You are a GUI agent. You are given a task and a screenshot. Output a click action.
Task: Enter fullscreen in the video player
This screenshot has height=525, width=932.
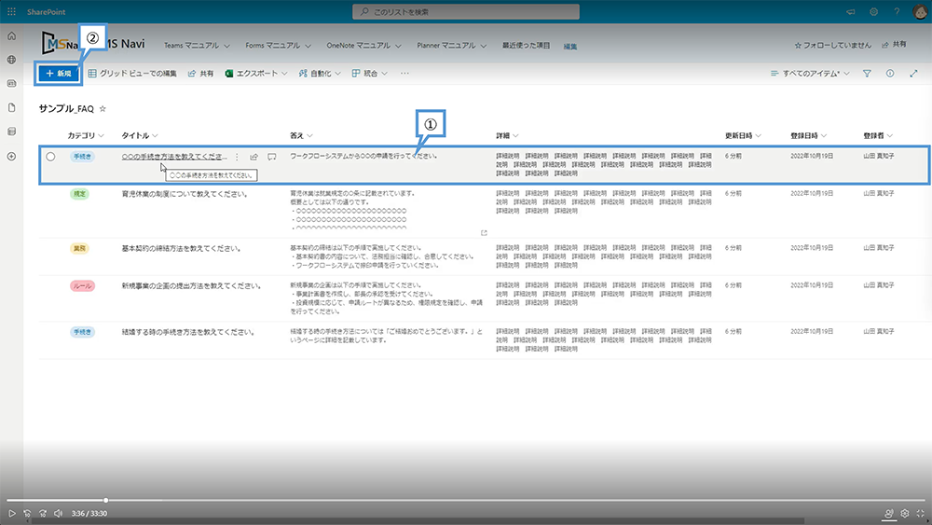click(x=921, y=513)
